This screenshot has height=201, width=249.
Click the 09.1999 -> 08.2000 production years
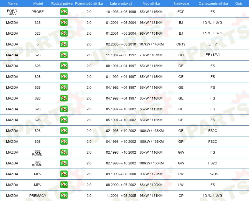(121, 174)
